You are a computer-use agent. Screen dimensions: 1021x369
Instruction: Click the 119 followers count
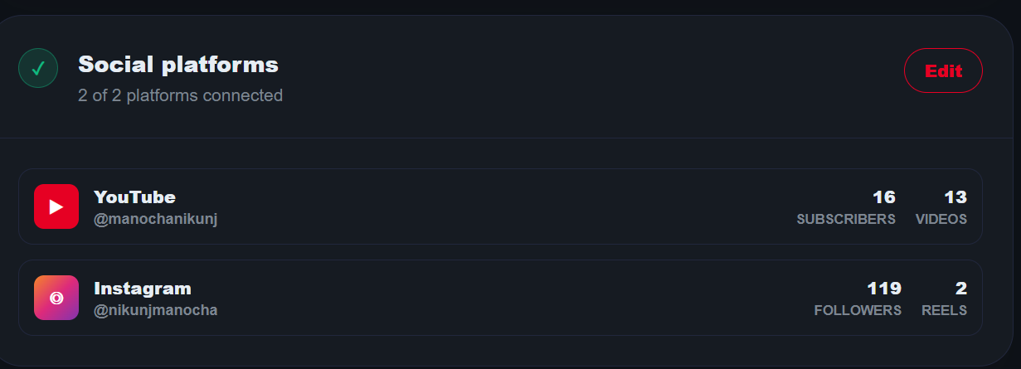click(x=884, y=289)
